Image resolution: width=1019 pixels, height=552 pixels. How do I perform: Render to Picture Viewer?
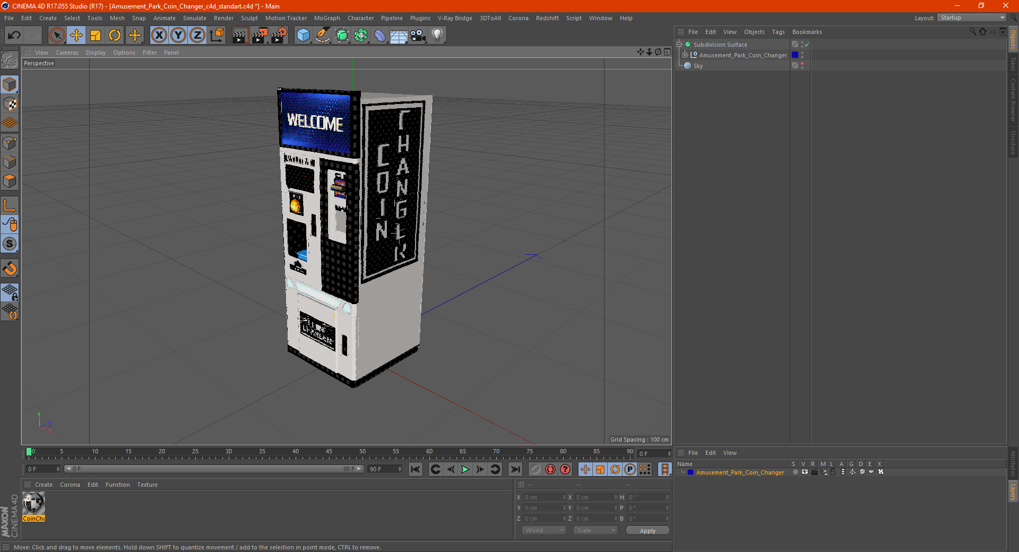(260, 36)
